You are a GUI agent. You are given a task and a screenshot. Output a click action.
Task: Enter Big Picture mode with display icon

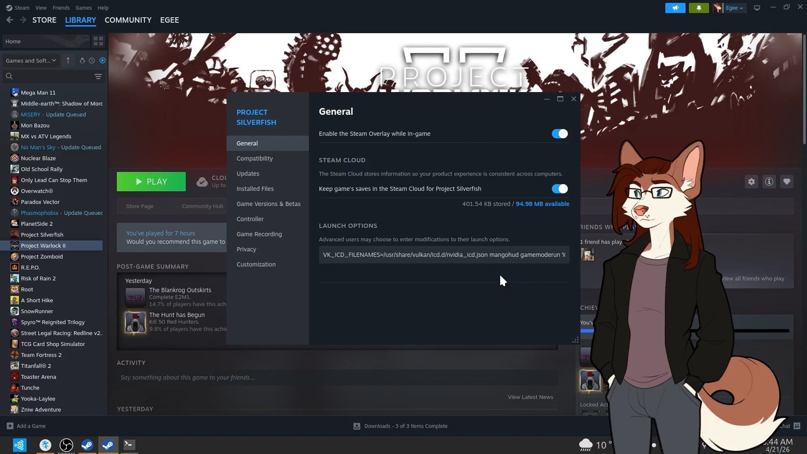tap(757, 8)
